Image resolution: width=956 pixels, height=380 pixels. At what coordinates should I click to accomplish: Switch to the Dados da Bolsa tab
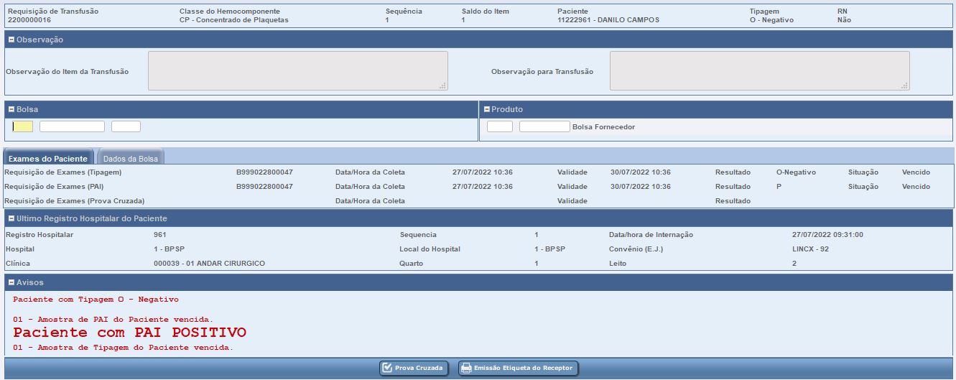[x=130, y=158]
